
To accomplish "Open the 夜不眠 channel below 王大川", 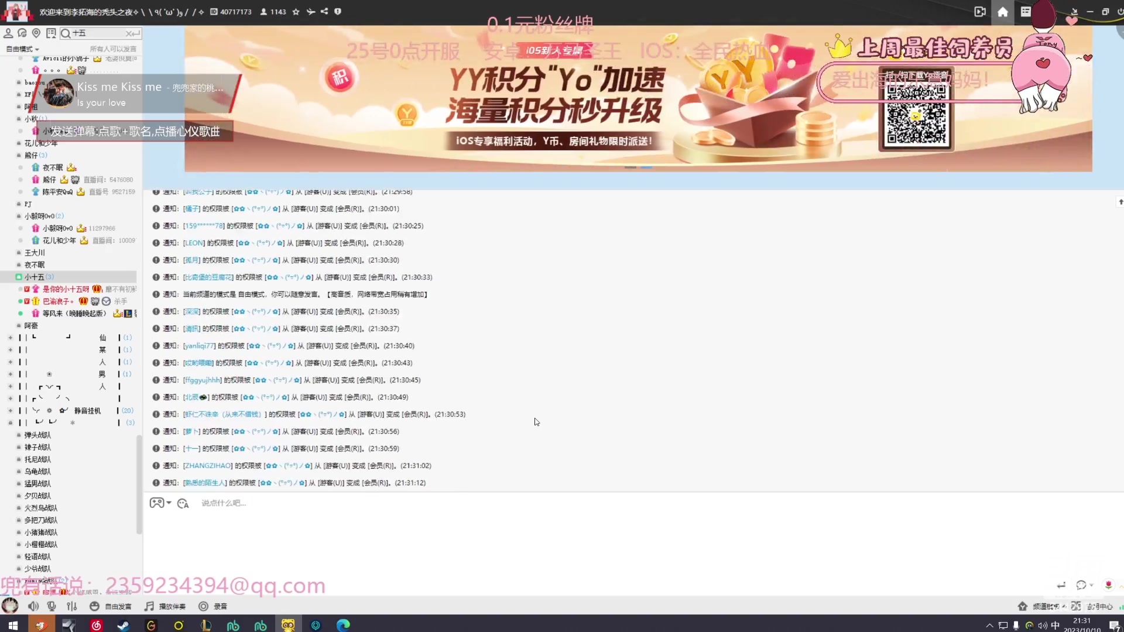I will tap(35, 265).
